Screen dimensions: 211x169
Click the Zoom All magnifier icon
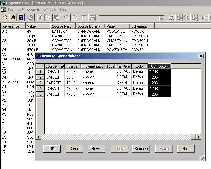coord(194,17)
